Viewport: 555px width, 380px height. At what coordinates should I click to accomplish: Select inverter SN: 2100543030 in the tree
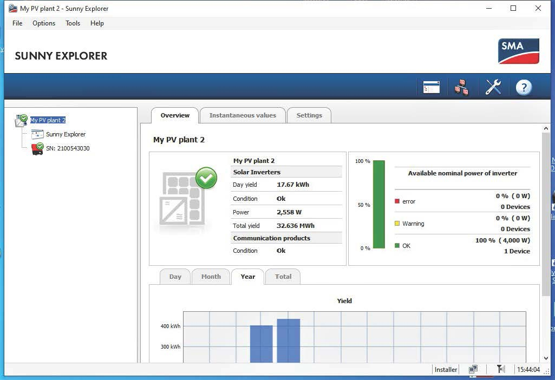coord(68,149)
